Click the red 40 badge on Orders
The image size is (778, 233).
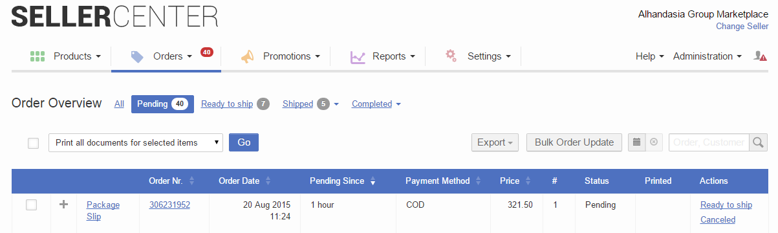point(207,52)
